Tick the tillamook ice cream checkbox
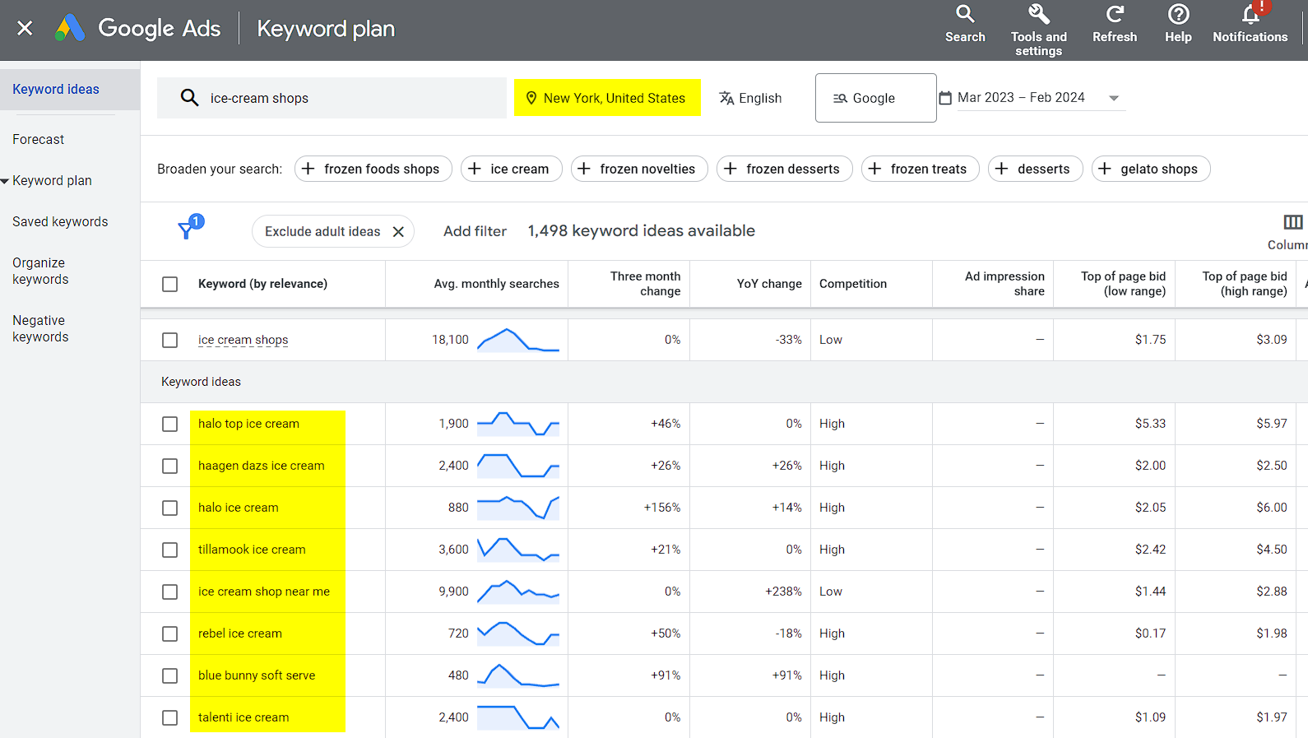Screen dimensions: 1308x738 coord(170,550)
